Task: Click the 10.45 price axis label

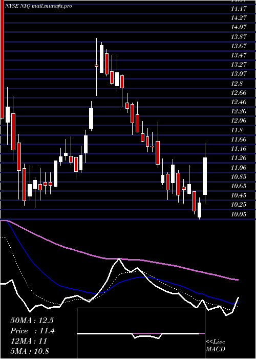Action: point(239,195)
